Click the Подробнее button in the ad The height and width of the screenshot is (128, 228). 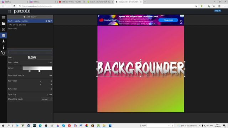(x=168, y=20)
